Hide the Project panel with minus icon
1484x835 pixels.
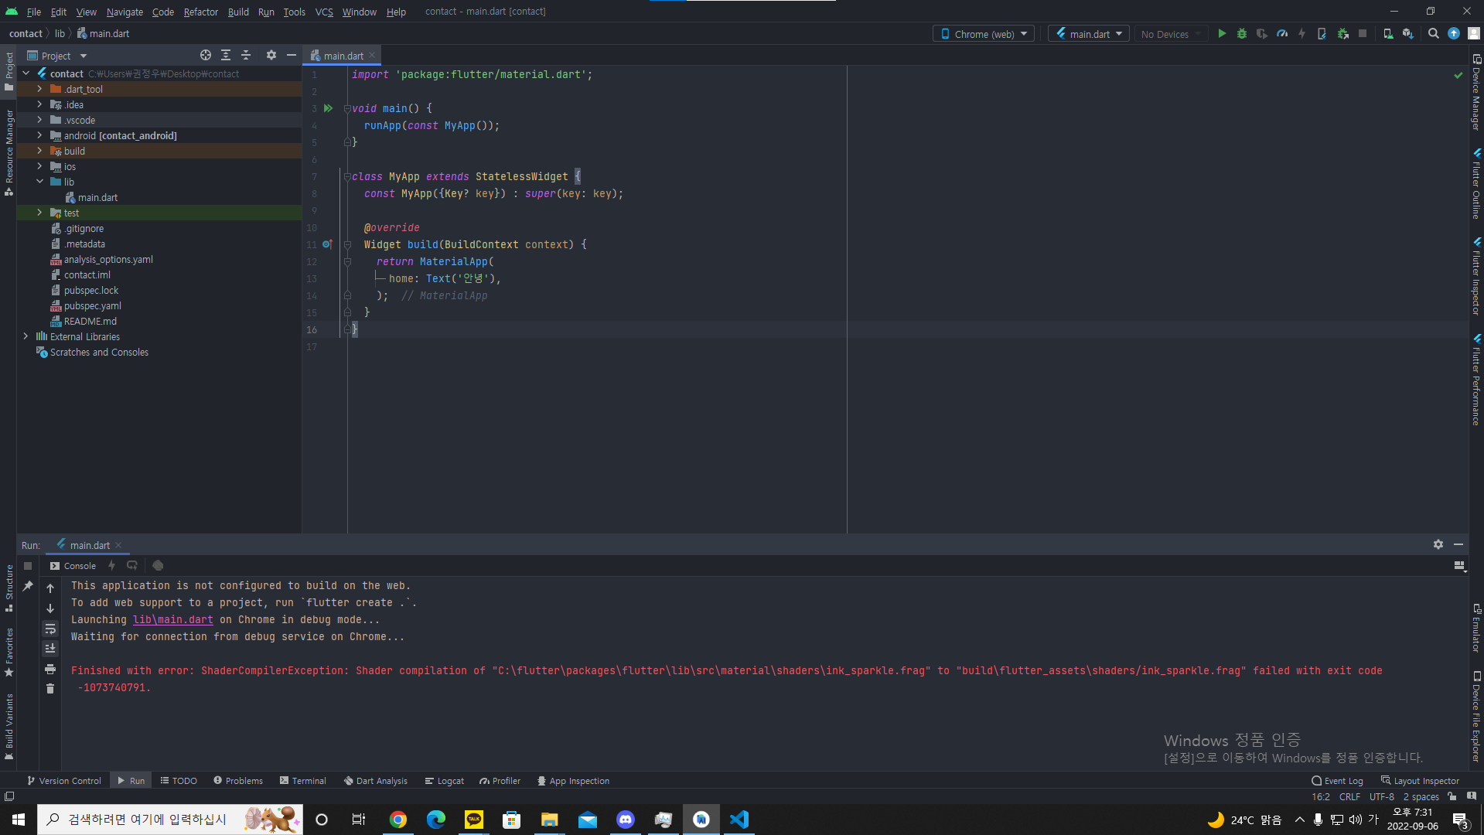pyautogui.click(x=292, y=56)
